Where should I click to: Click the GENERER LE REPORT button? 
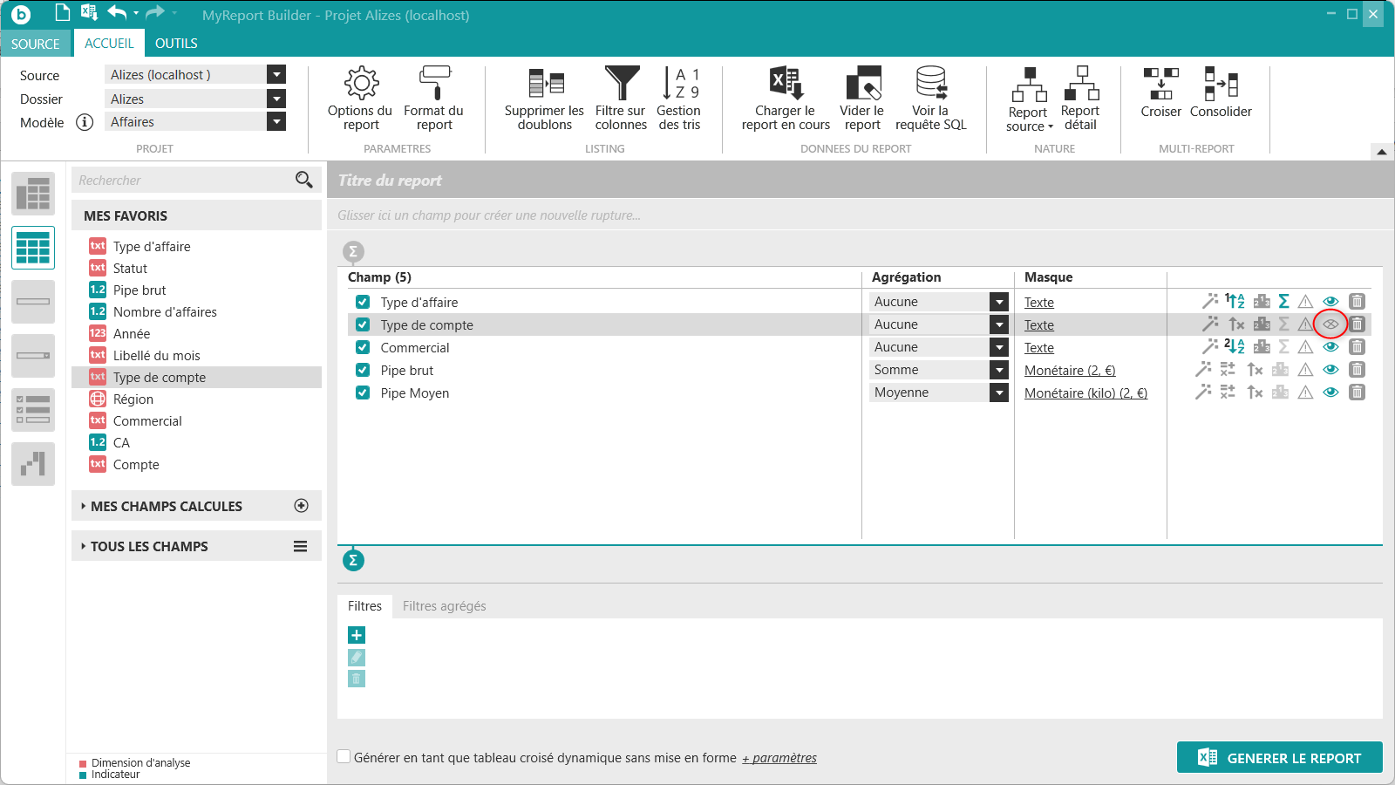click(x=1279, y=758)
